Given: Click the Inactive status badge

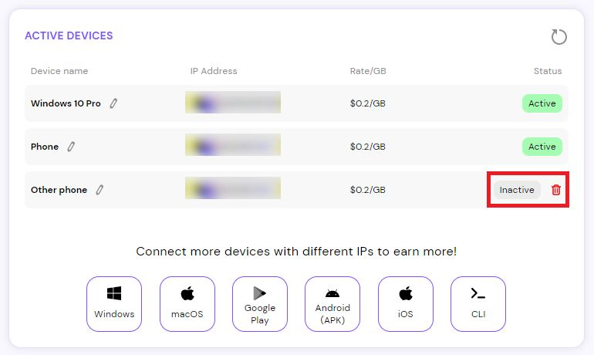Looking at the screenshot, I should click(x=517, y=190).
